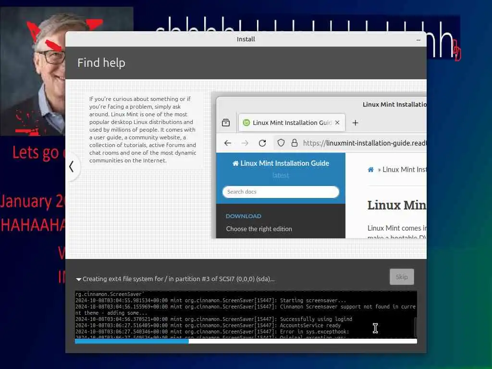
Task: Click the Linux Mint breadcrumb text
Action: [x=404, y=170]
